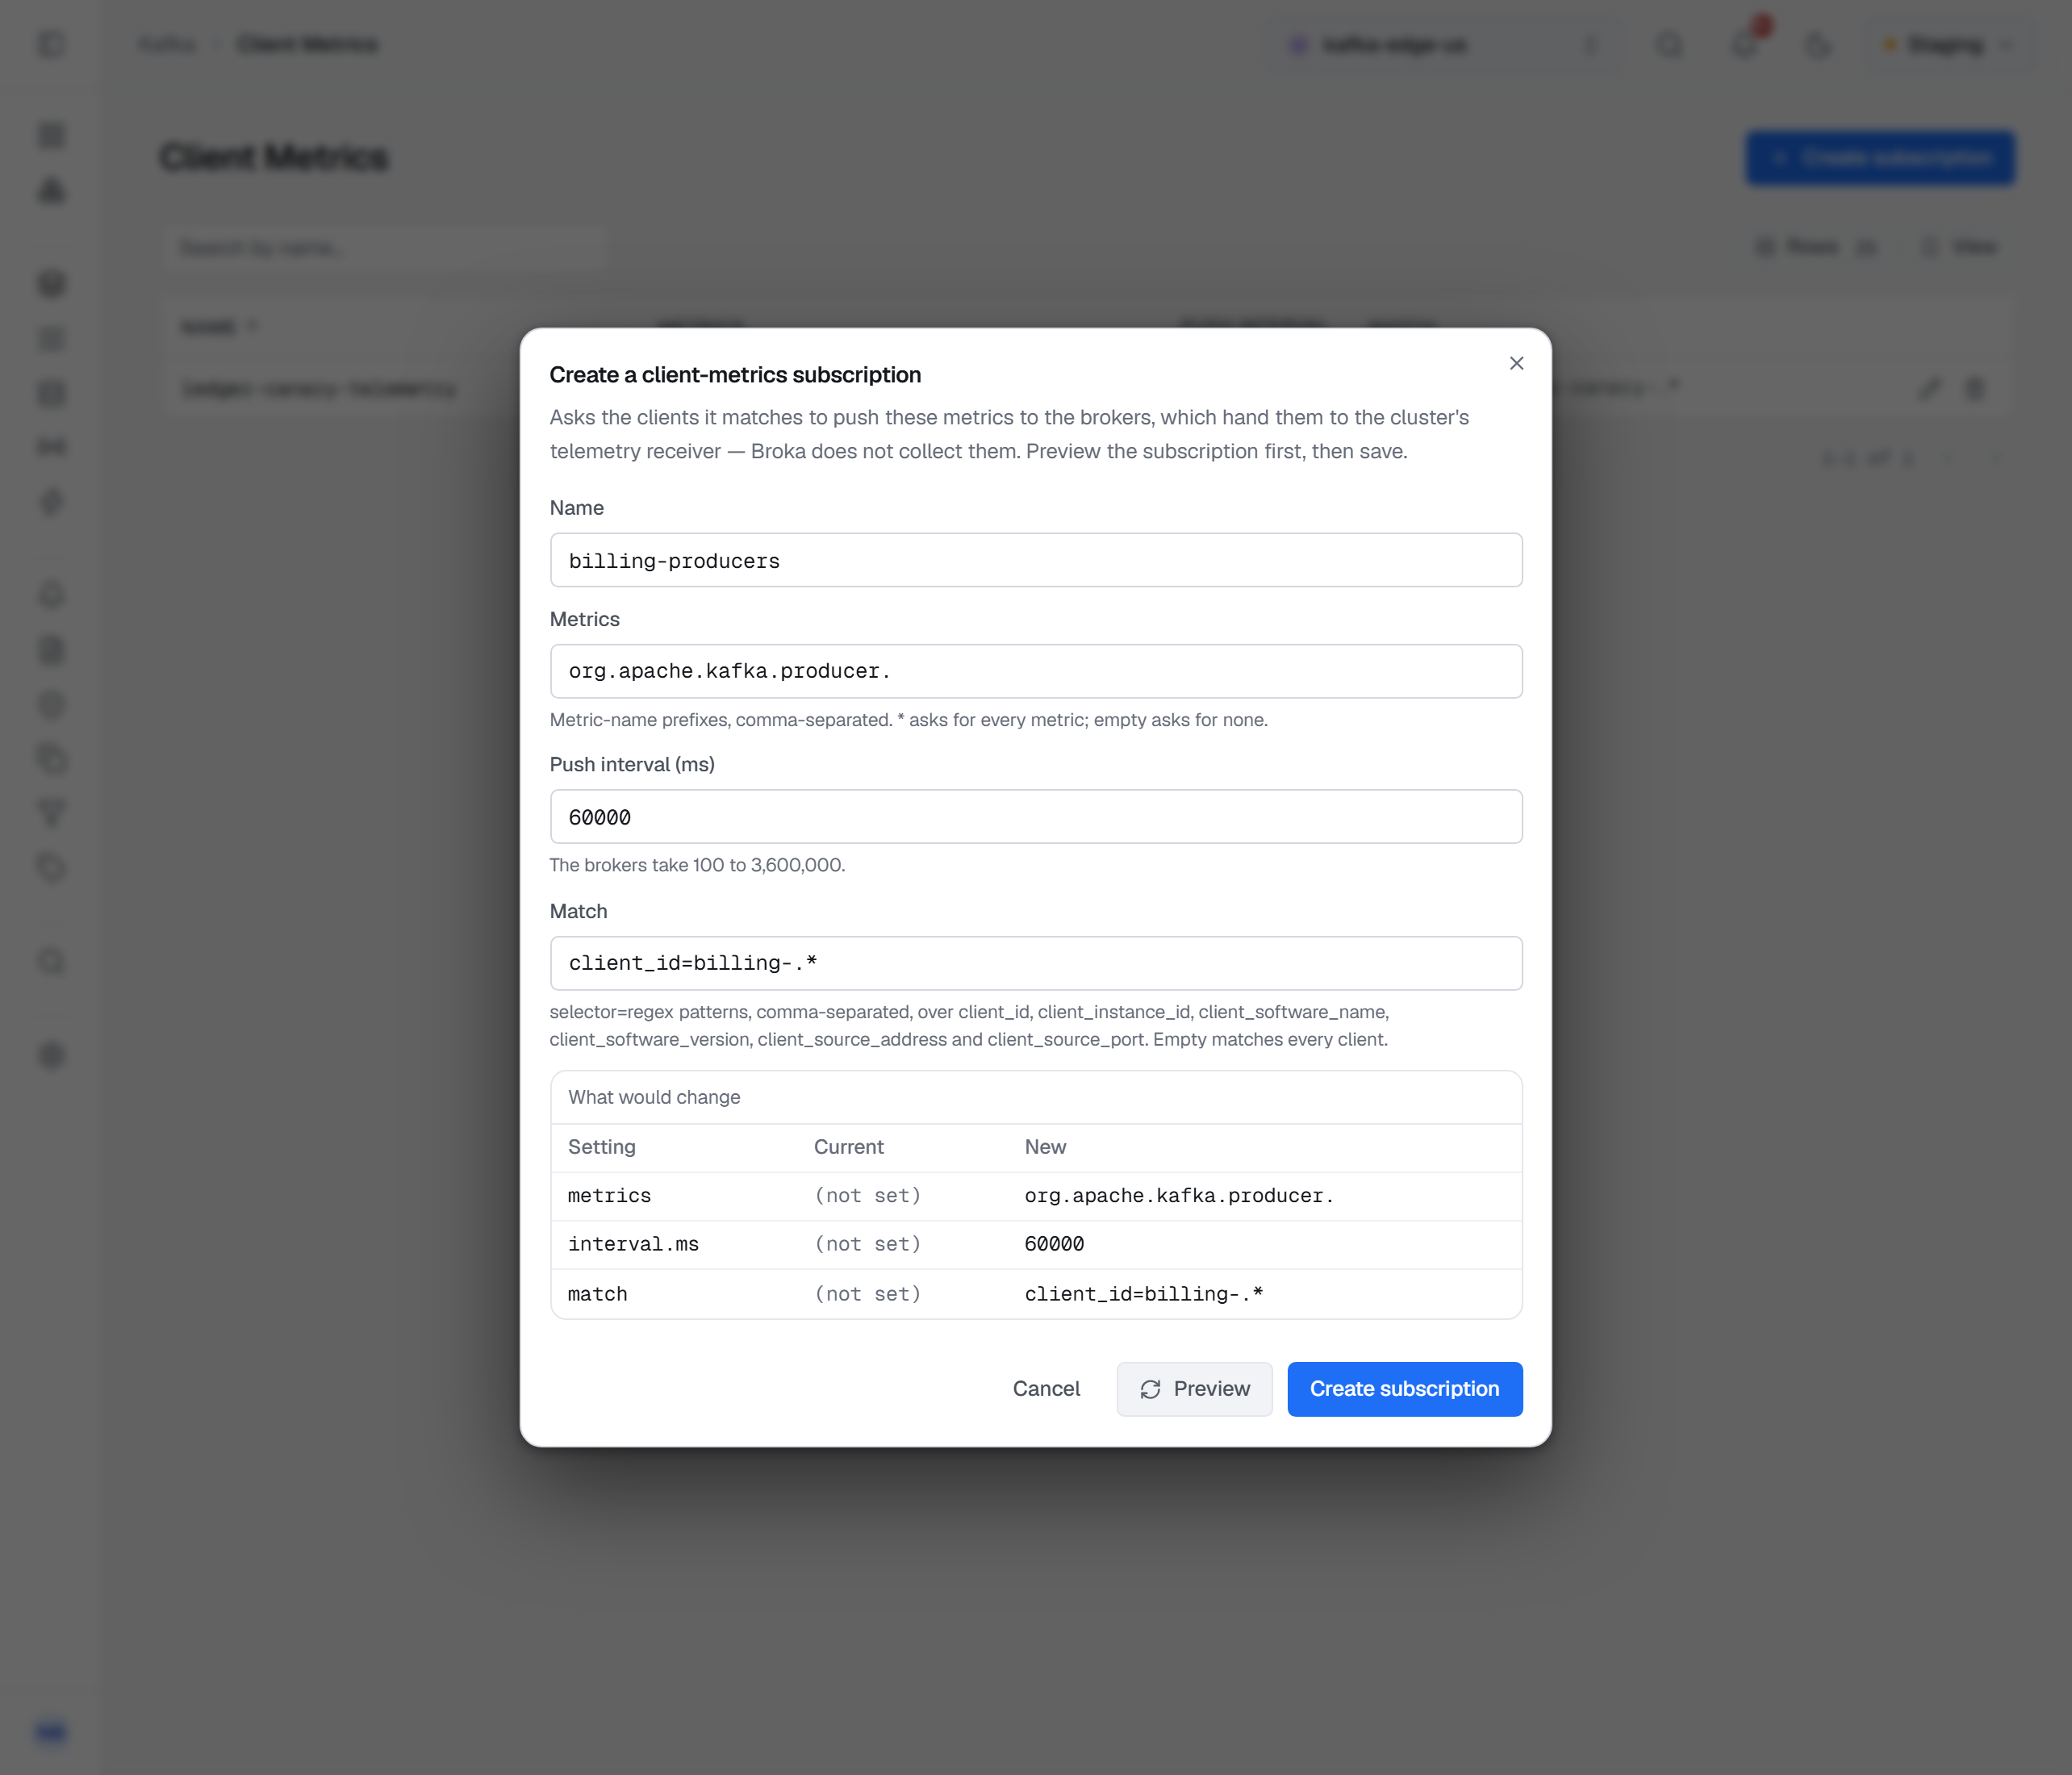The image size is (2072, 1775).
Task: Click the Preview refresh icon
Action: [x=1151, y=1389]
